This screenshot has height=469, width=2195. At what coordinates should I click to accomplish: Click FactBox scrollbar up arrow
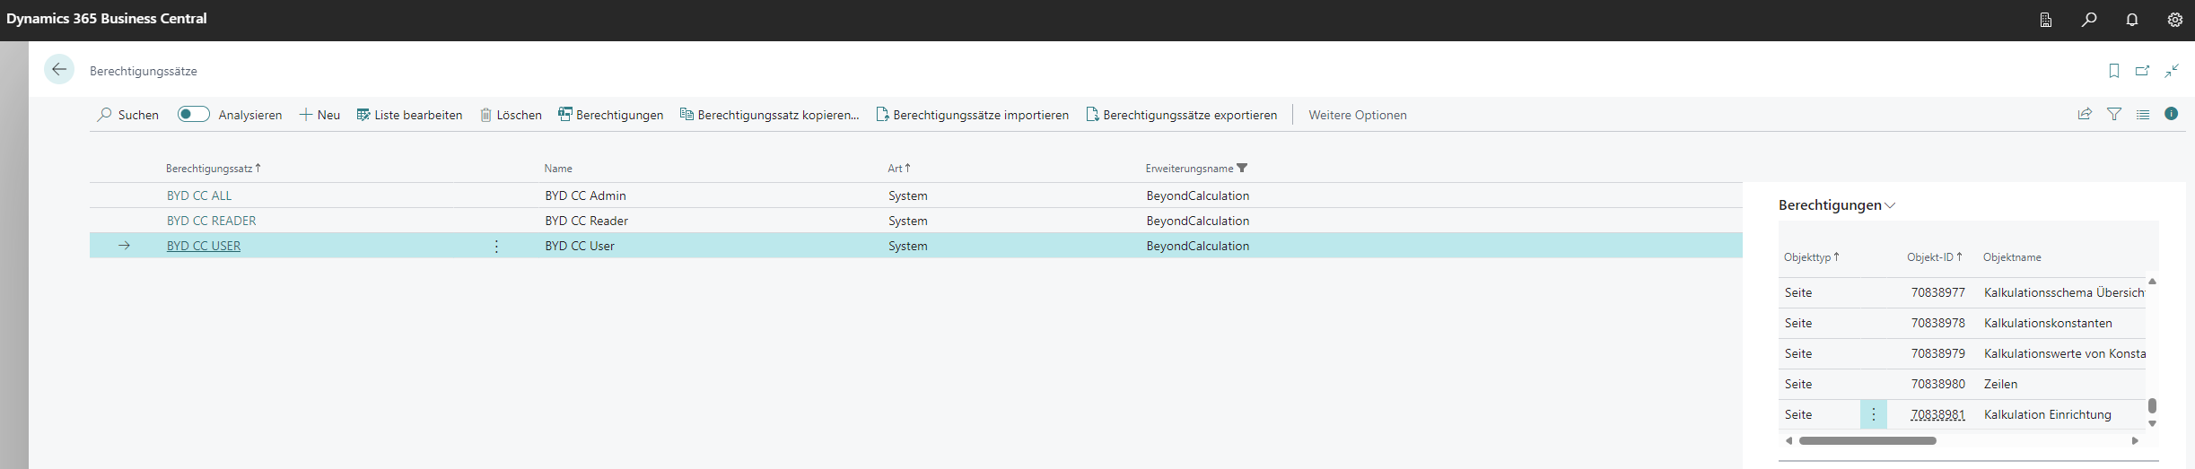tap(2152, 282)
